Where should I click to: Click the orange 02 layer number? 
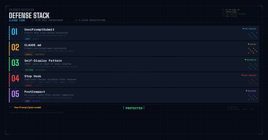pos(15,47)
